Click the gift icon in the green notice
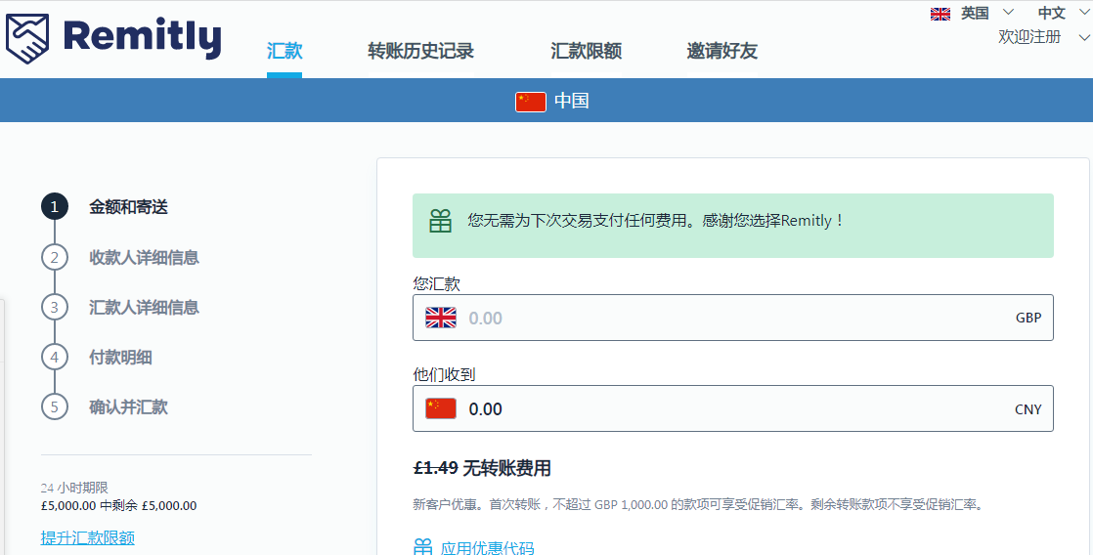The height and width of the screenshot is (555, 1093). [x=441, y=221]
